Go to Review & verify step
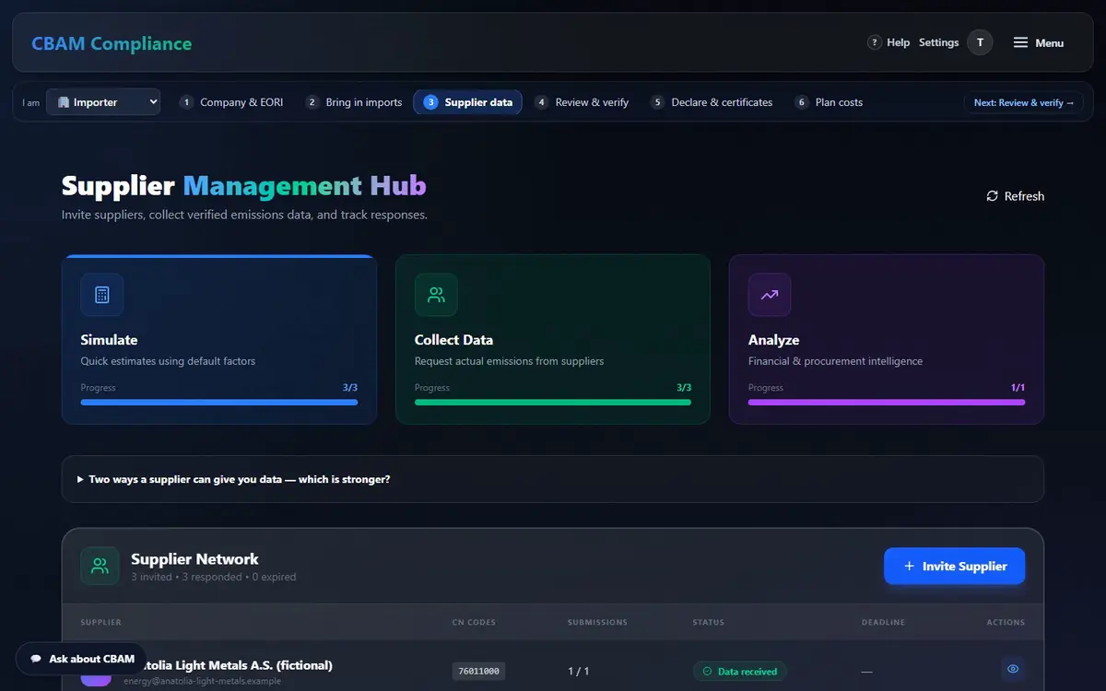The image size is (1106, 691). coord(582,102)
